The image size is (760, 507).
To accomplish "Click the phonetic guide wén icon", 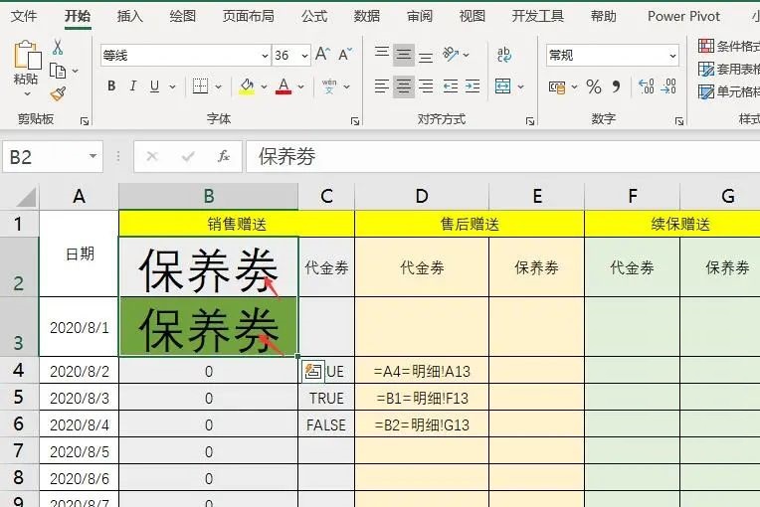I will tap(329, 86).
